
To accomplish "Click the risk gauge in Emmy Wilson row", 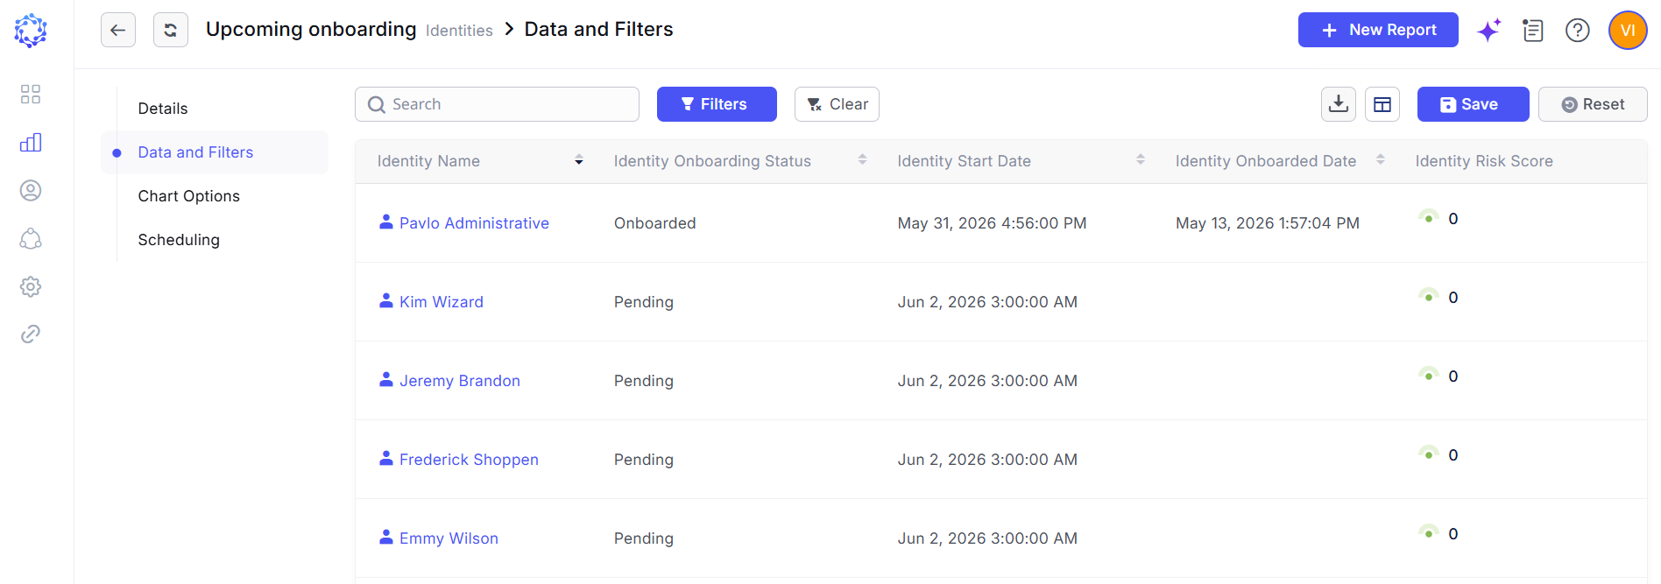I will coord(1429,532).
